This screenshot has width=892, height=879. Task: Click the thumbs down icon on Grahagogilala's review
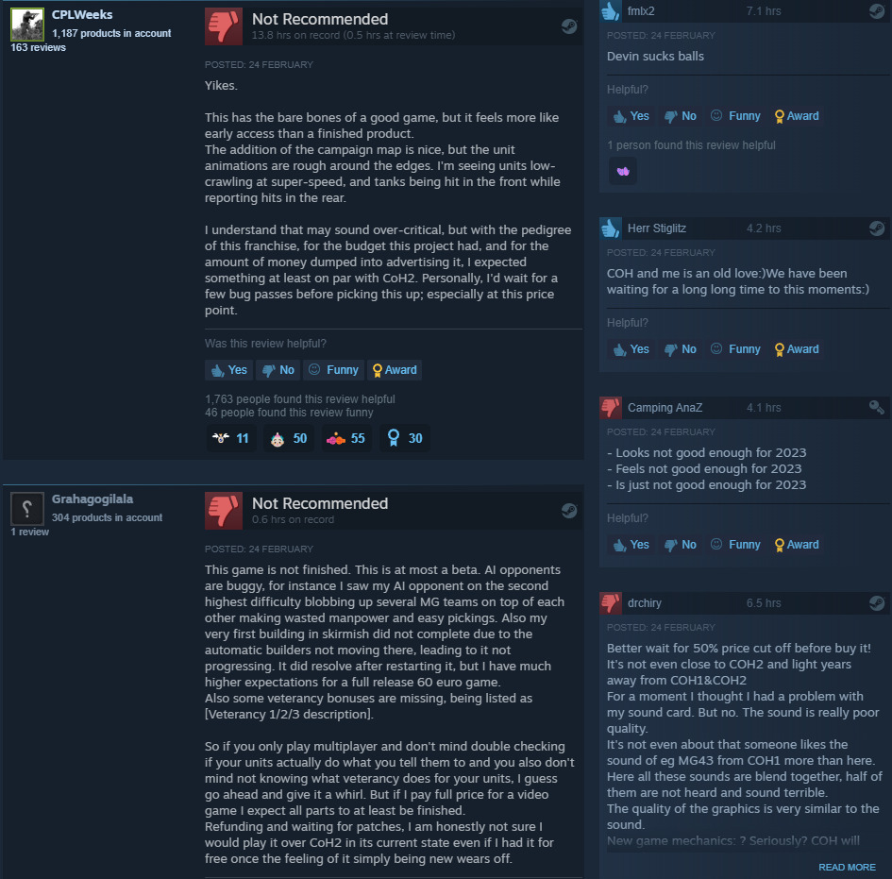(x=224, y=511)
